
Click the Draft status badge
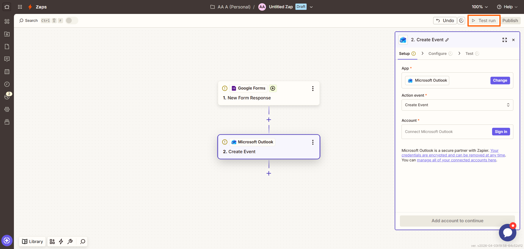pyautogui.click(x=301, y=7)
